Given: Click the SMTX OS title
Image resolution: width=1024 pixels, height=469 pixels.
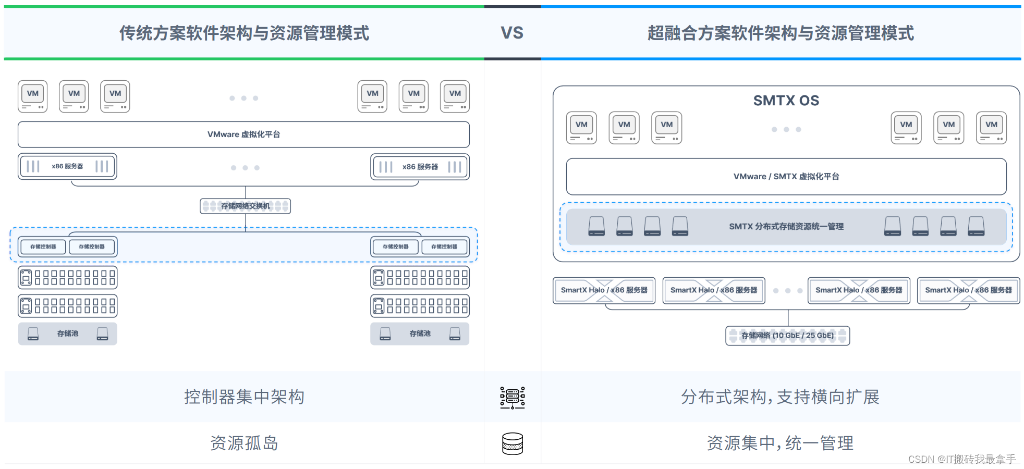Looking at the screenshot, I should (x=786, y=101).
